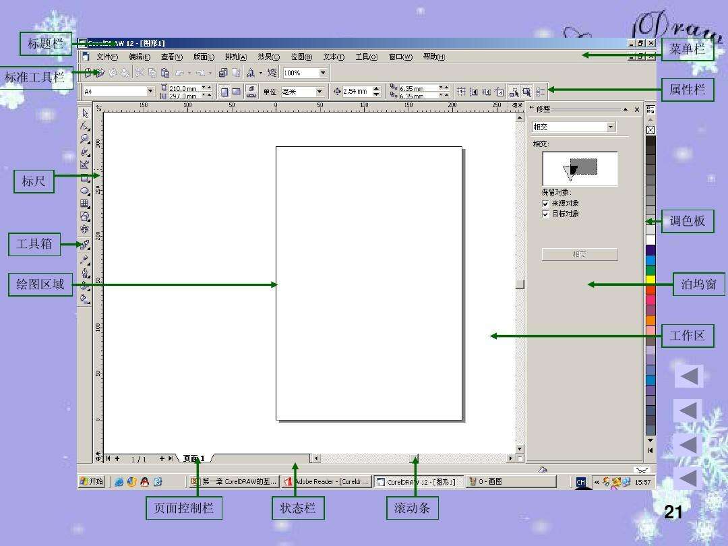Click the Cut scissors icon

point(140,73)
